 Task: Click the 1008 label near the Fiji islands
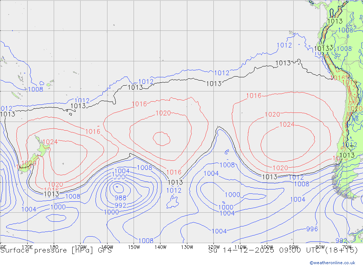click(x=36, y=89)
